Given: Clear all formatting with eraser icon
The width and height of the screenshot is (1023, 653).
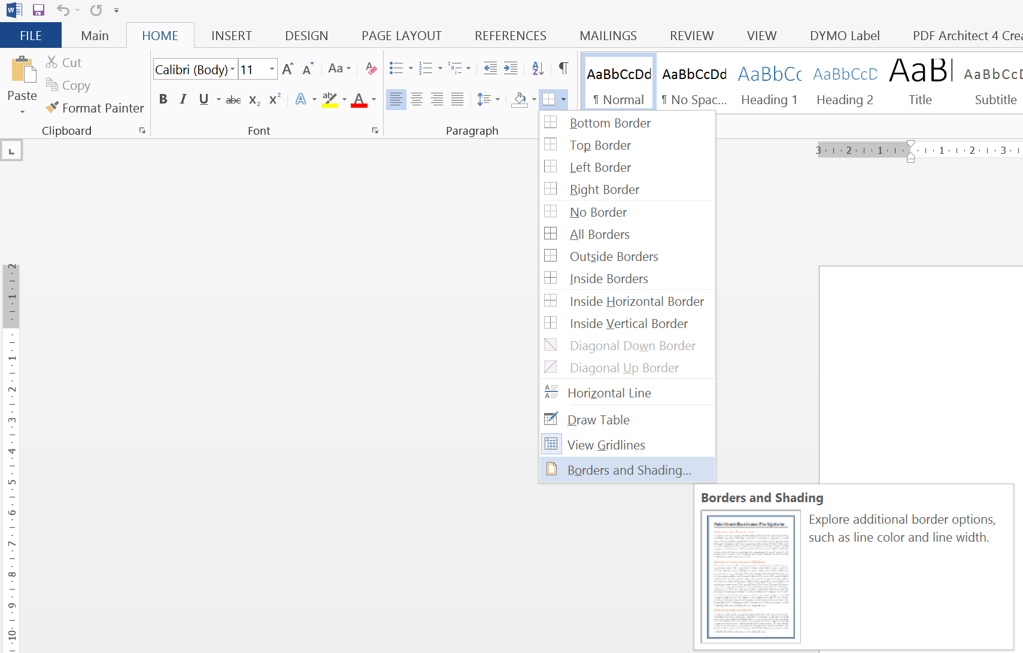Looking at the screenshot, I should [371, 69].
